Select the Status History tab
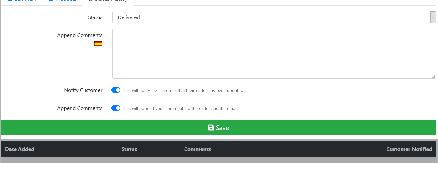Viewport: 438px width, 174px height. 108,1
